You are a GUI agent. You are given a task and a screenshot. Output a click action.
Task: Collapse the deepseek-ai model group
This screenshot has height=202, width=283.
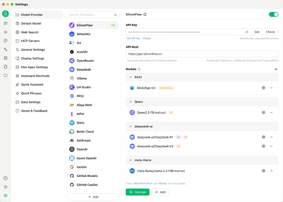click(x=130, y=126)
